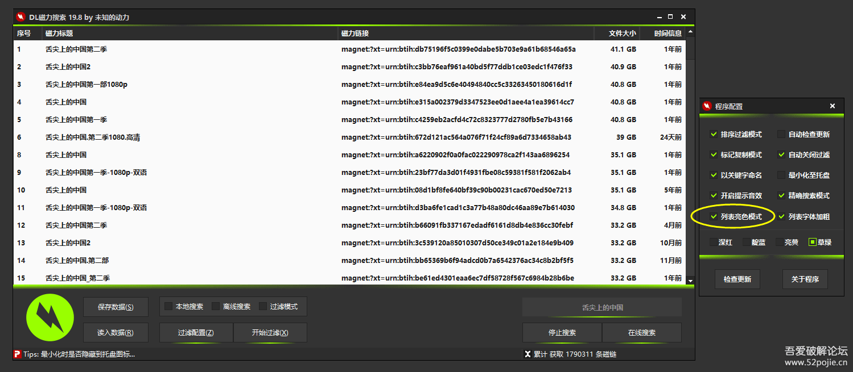Click magnet link ending dc1f476f33
Viewport: 853px width, 372px height.
tap(457, 67)
